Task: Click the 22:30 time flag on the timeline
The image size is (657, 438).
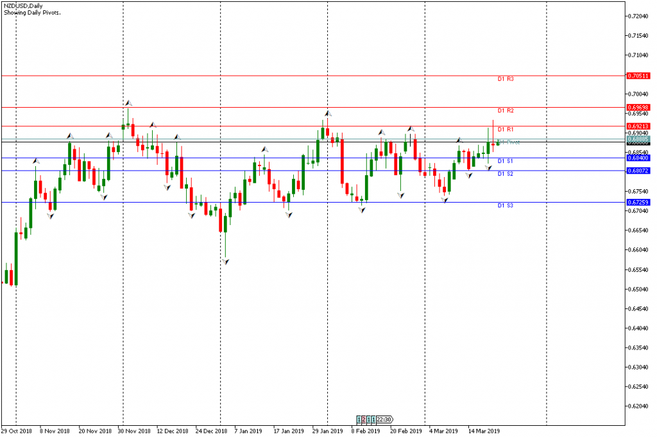Action: pyautogui.click(x=386, y=419)
